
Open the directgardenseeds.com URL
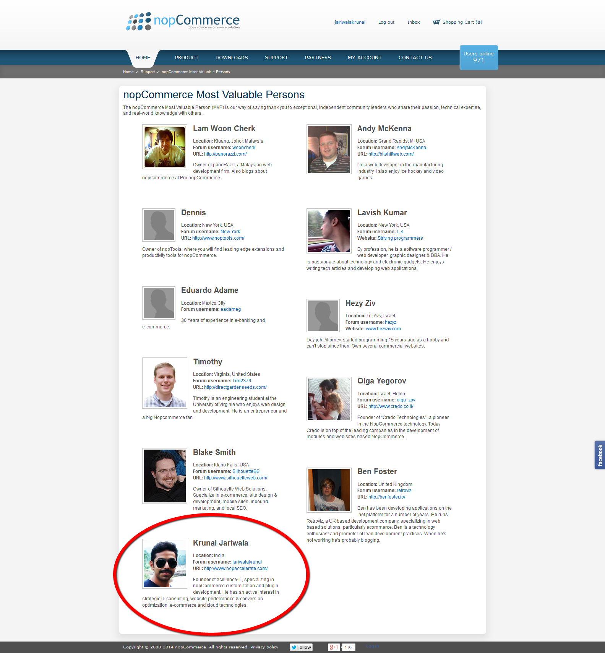coord(235,387)
